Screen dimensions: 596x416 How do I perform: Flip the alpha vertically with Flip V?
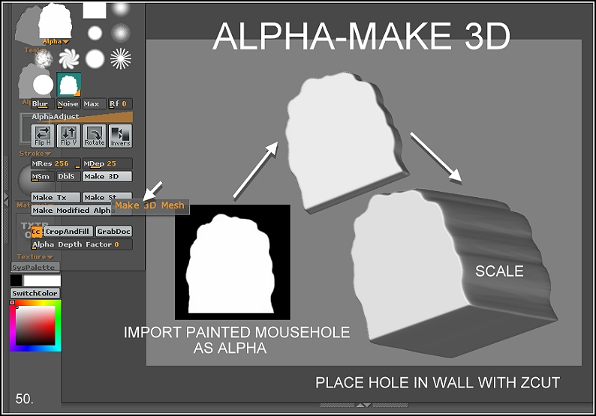pos(69,136)
